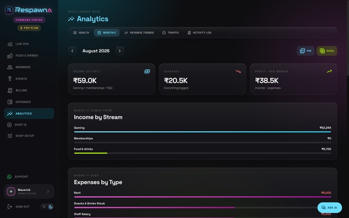The width and height of the screenshot is (349, 218).
Task: Click the Traffic clock icon
Action: [x=164, y=33]
